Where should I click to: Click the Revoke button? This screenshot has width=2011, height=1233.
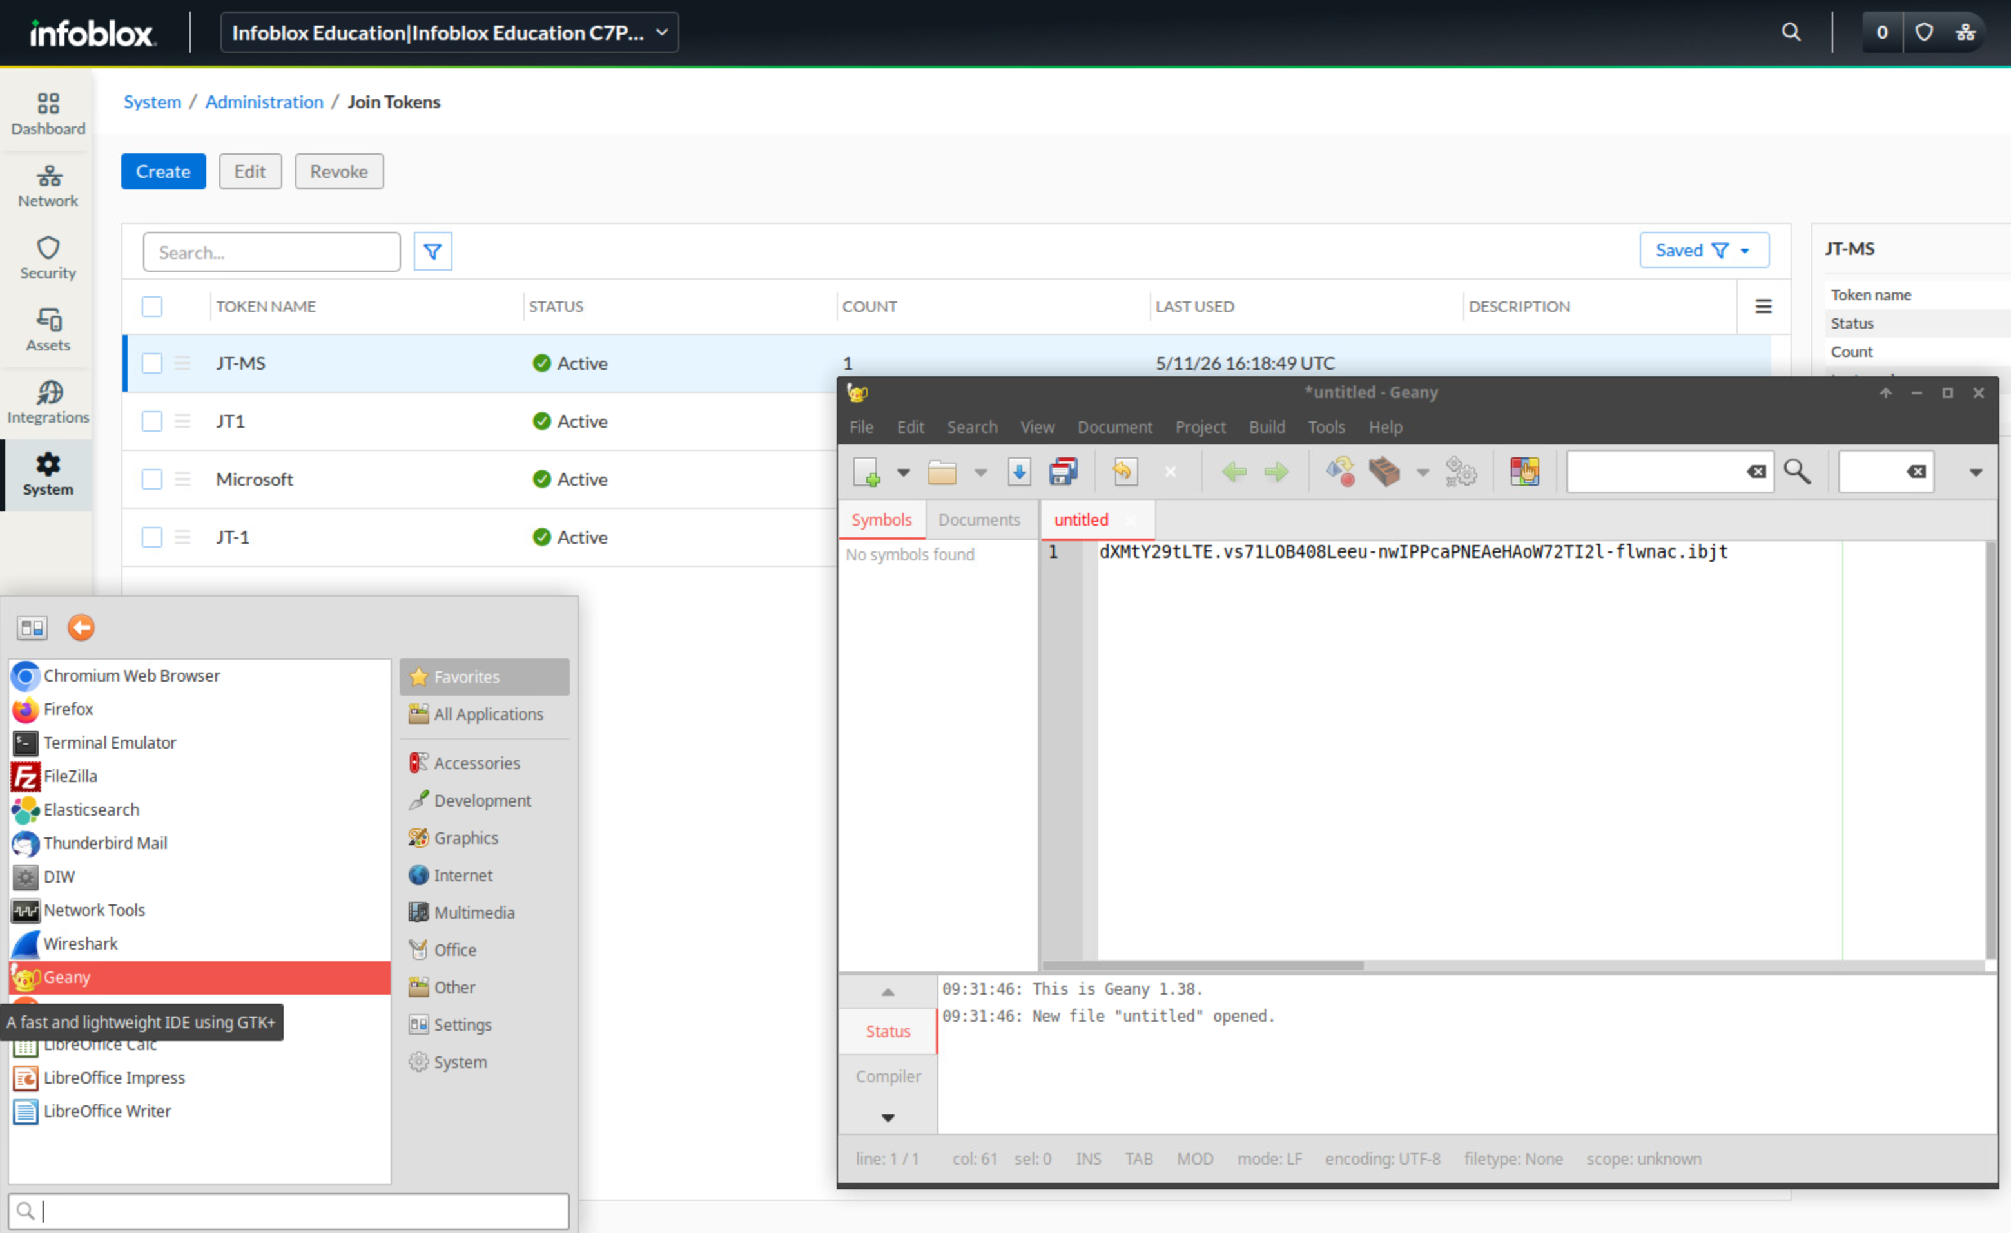coord(338,171)
